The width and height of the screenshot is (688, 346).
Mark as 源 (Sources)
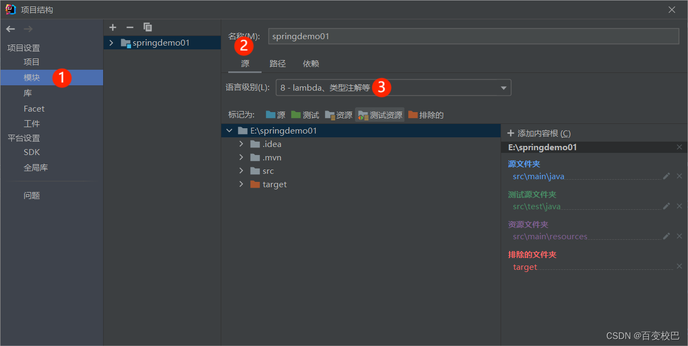click(x=276, y=115)
